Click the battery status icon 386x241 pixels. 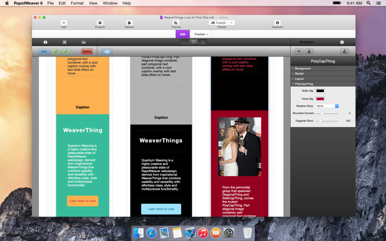[x=337, y=3]
